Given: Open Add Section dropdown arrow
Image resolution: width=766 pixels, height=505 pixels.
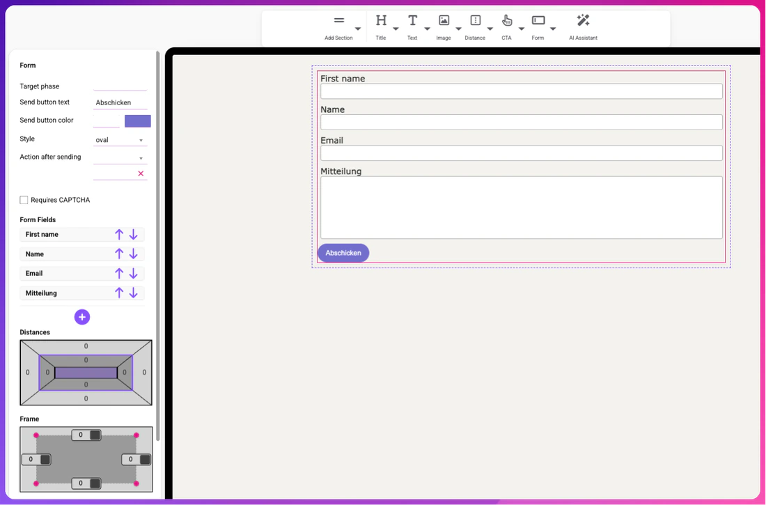Looking at the screenshot, I should (x=358, y=29).
